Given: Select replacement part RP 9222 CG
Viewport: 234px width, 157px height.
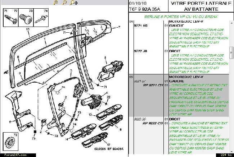Looking at the screenshot, I should [x=153, y=123].
